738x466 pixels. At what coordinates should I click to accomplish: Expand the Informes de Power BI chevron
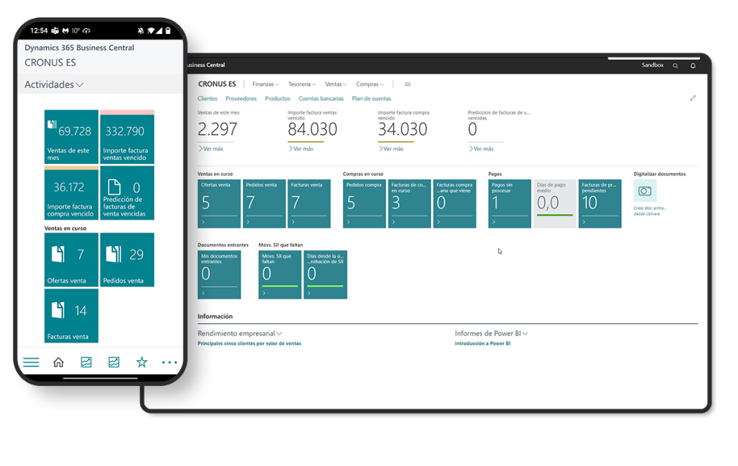[x=525, y=333]
